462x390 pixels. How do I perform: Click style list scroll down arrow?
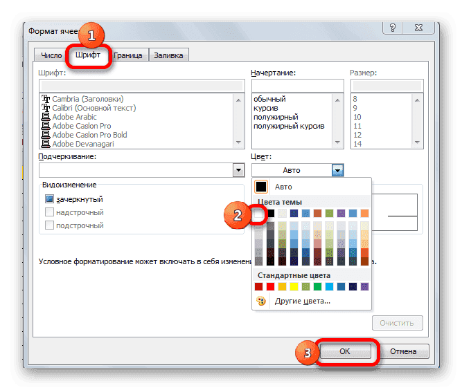pos(337,142)
